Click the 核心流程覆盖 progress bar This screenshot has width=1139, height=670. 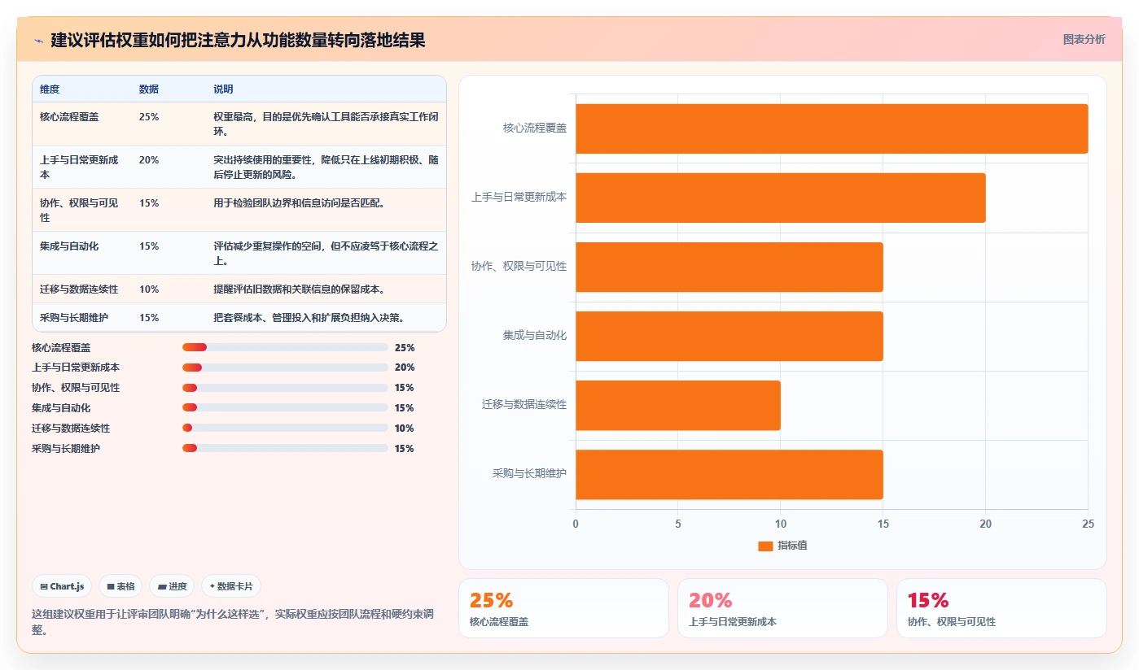point(285,347)
